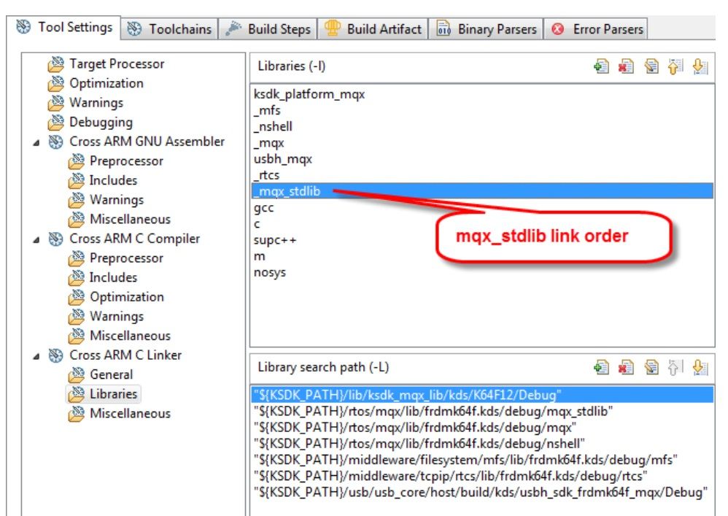Image resolution: width=728 pixels, height=516 pixels.
Task: Select the usbh_sdk_frdmk64f_mqx/Debug search path
Action: coord(482,493)
